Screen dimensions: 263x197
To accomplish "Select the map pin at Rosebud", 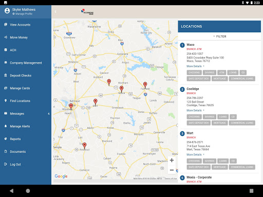I will [84, 146].
